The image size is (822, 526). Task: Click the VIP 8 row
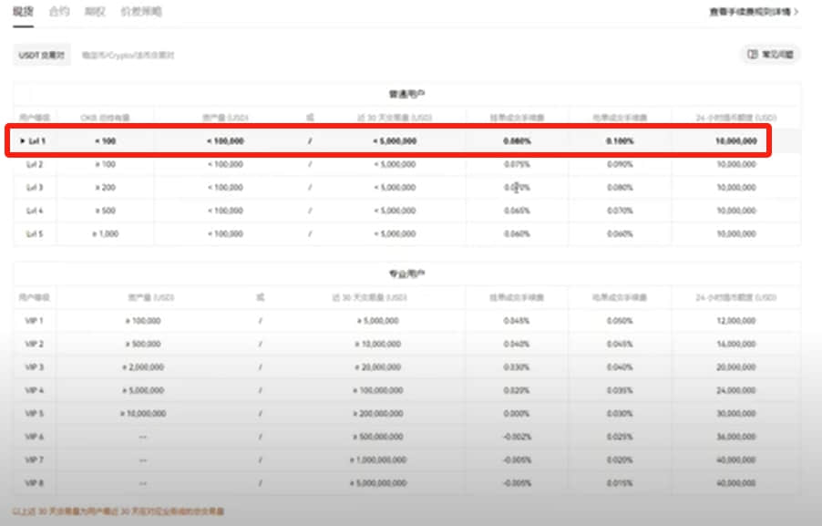pos(406,483)
